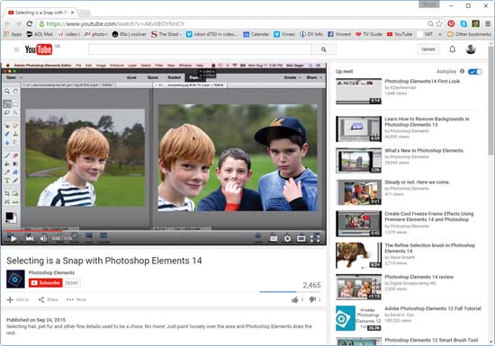495x346 pixels.
Task: Open the TV Guide bookmark
Action: click(x=369, y=34)
